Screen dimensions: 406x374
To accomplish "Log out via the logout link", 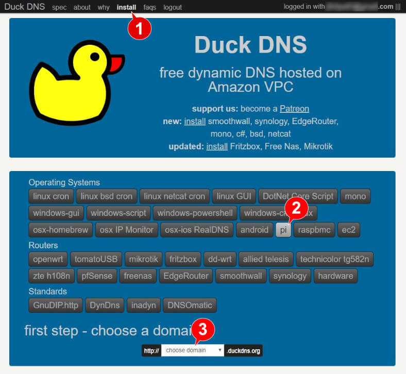I will 173,7.
